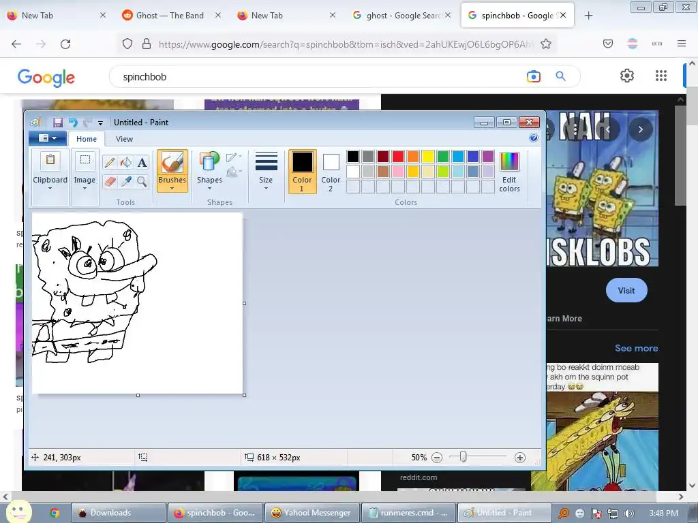
Task: Click the Google search input field
Action: (x=320, y=76)
